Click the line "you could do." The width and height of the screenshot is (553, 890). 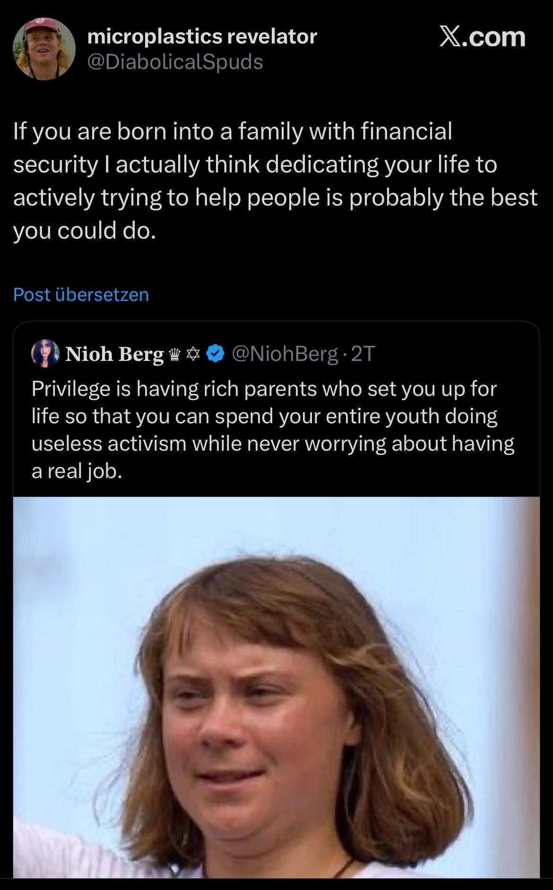pyautogui.click(x=84, y=230)
